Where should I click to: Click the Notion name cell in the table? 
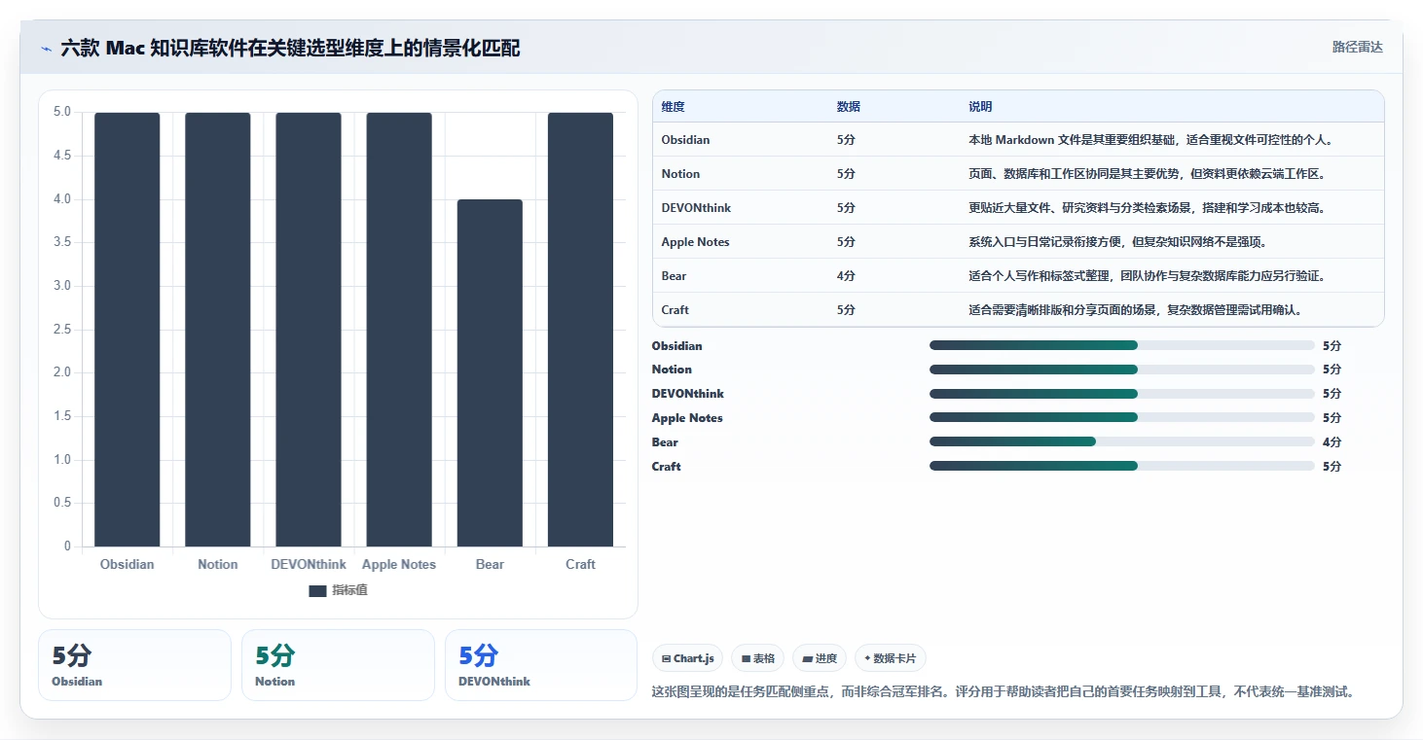pyautogui.click(x=680, y=174)
